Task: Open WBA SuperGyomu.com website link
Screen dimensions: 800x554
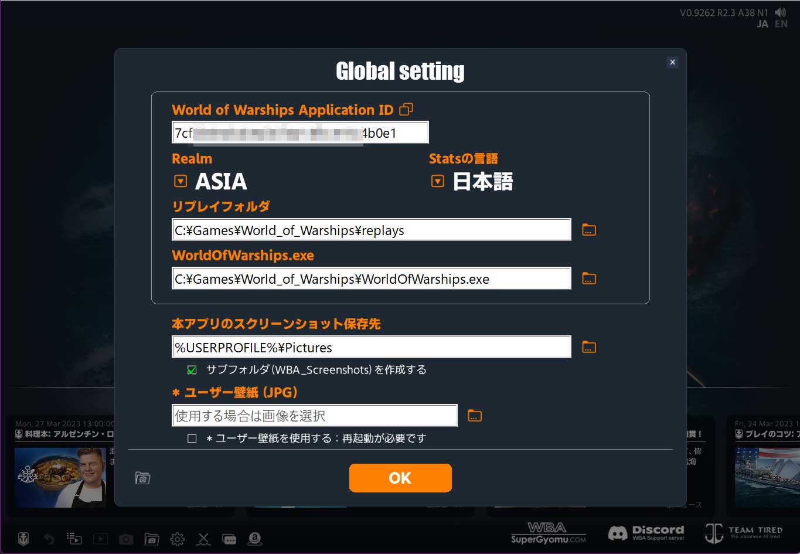Action: coord(548,532)
